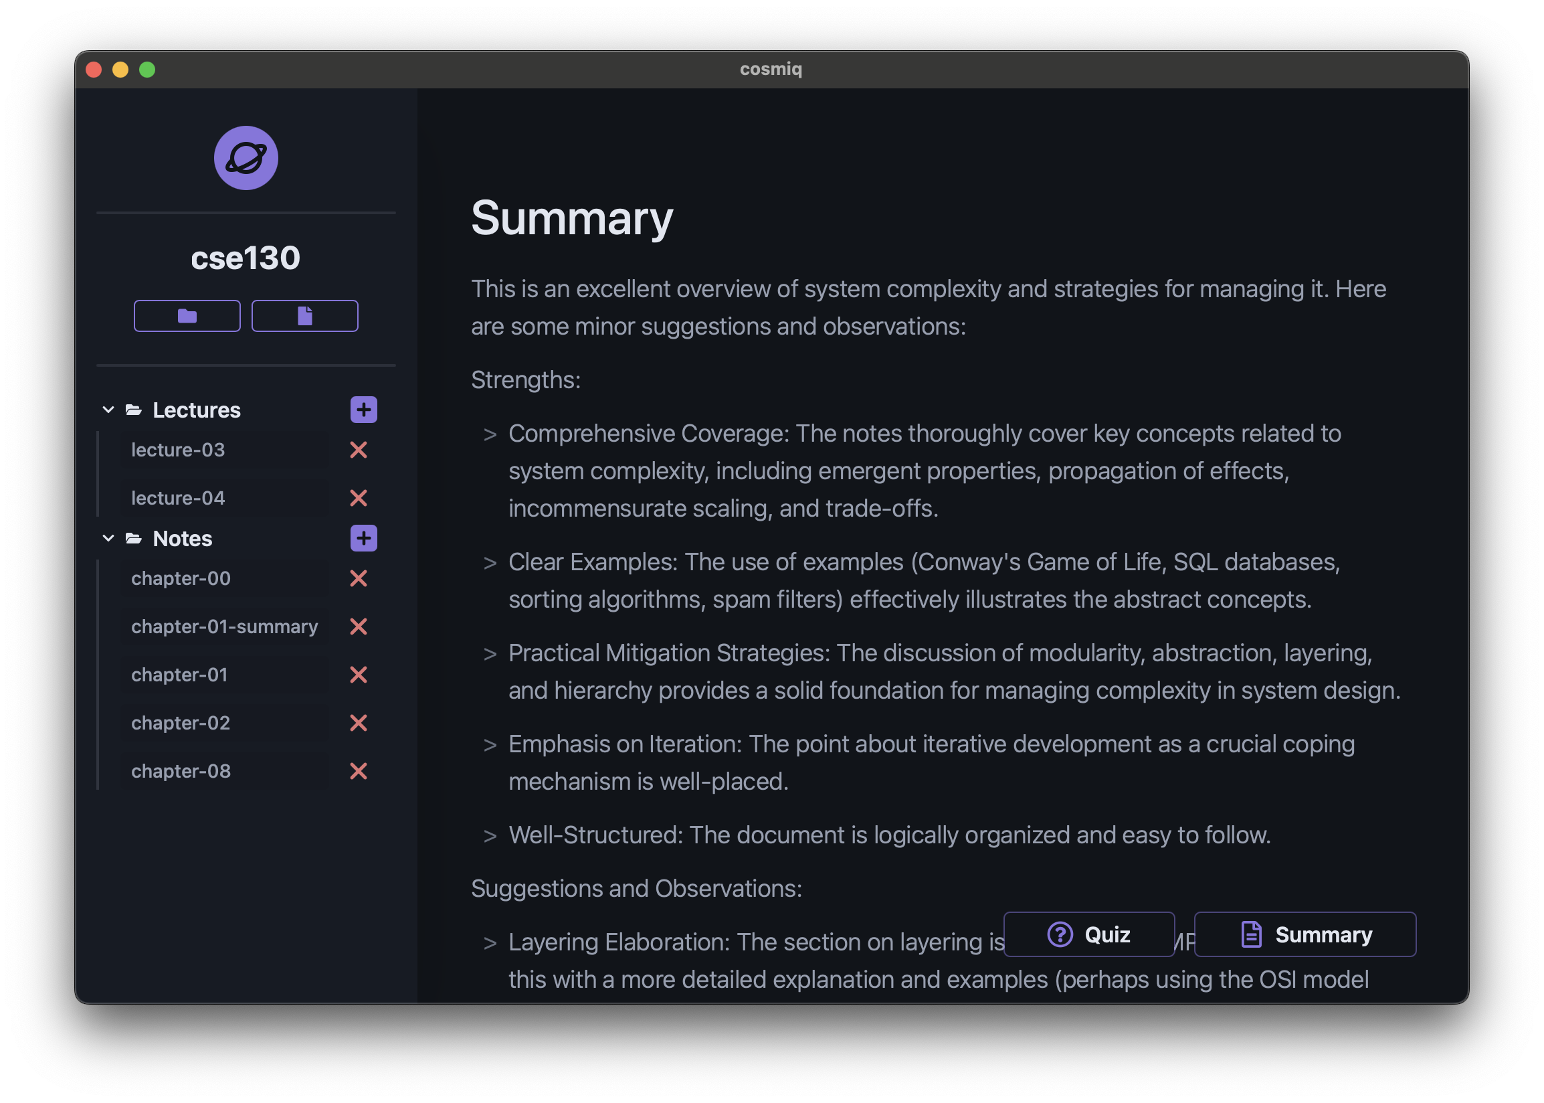Screen dimensions: 1544x1103
Task: Delete chapter-08 with red X
Action: (358, 771)
